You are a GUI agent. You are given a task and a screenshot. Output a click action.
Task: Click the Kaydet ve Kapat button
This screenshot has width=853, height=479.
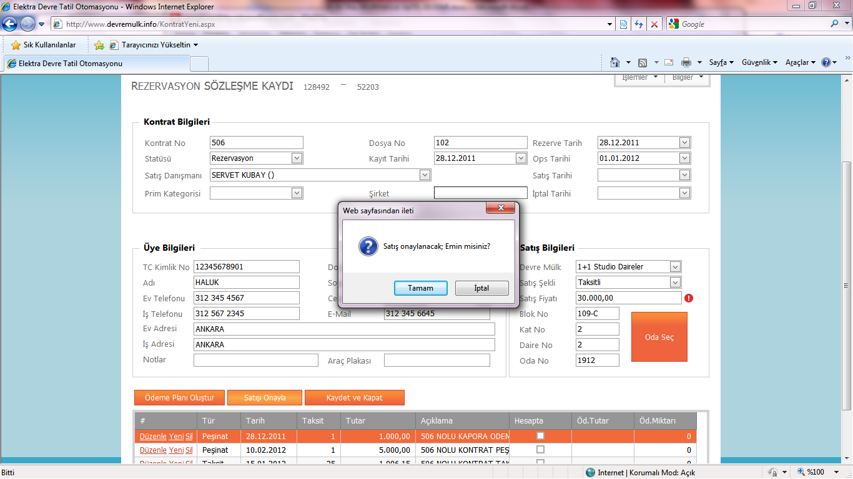pyautogui.click(x=355, y=398)
